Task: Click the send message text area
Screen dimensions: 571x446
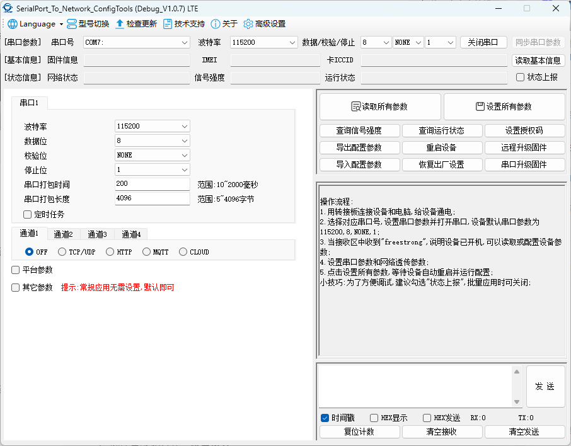Action: (415, 386)
